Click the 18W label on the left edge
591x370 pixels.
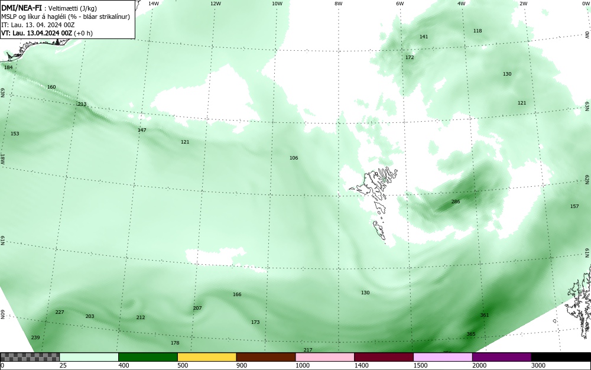coord(3,158)
